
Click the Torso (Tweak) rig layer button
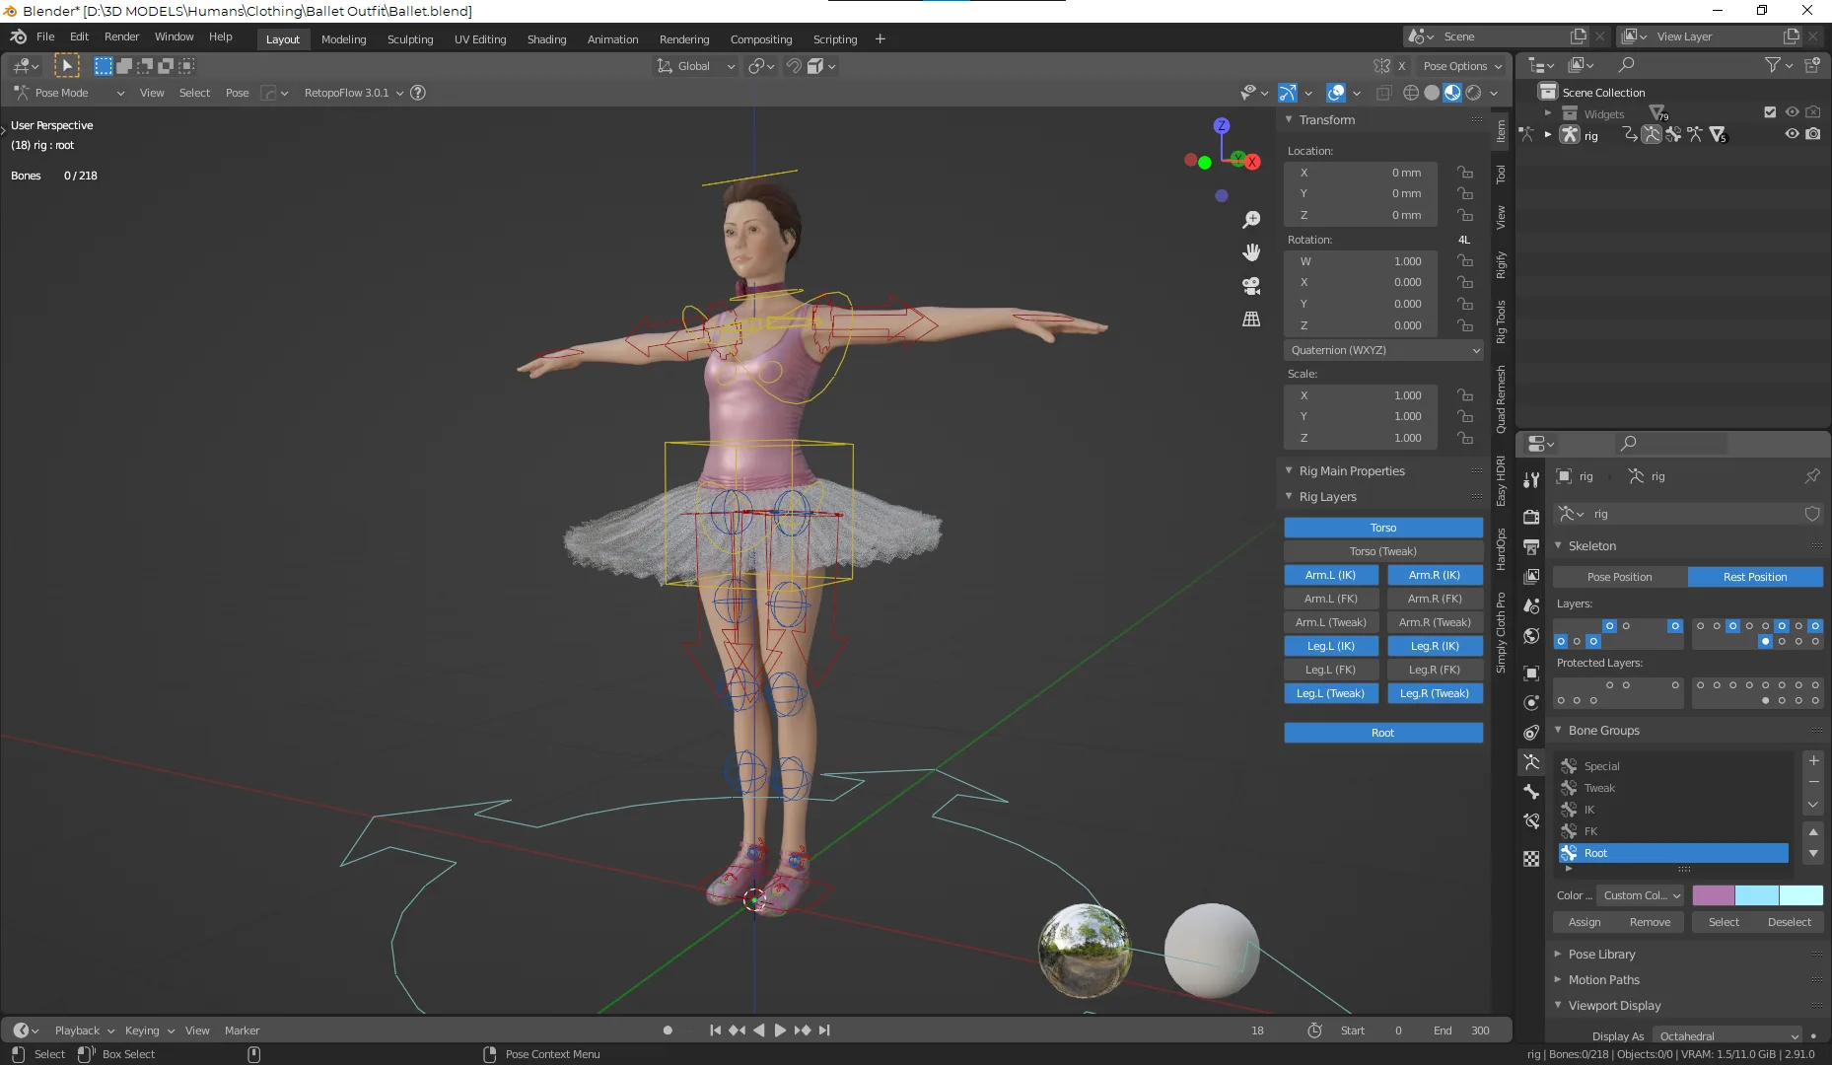[1383, 551]
